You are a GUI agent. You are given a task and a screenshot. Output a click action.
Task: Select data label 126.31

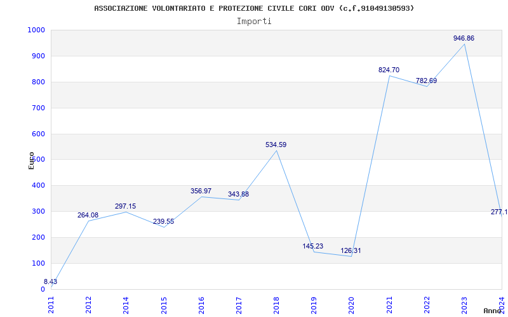point(351,250)
